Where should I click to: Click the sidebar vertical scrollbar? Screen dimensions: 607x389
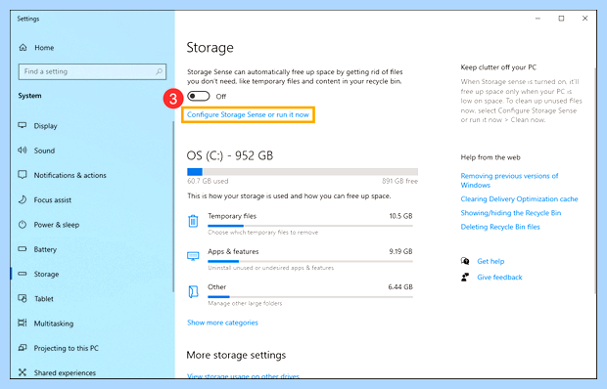(x=172, y=206)
